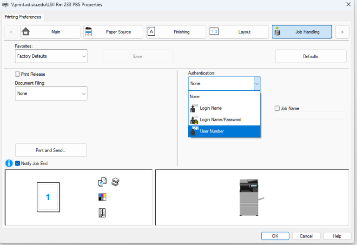Select the Job Handling tab
357x245 pixels.
(302, 32)
